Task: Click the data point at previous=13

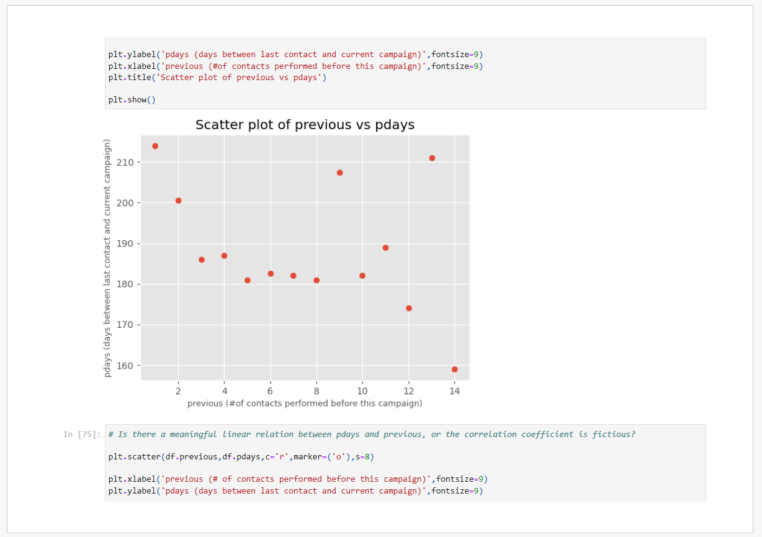Action: tap(432, 158)
